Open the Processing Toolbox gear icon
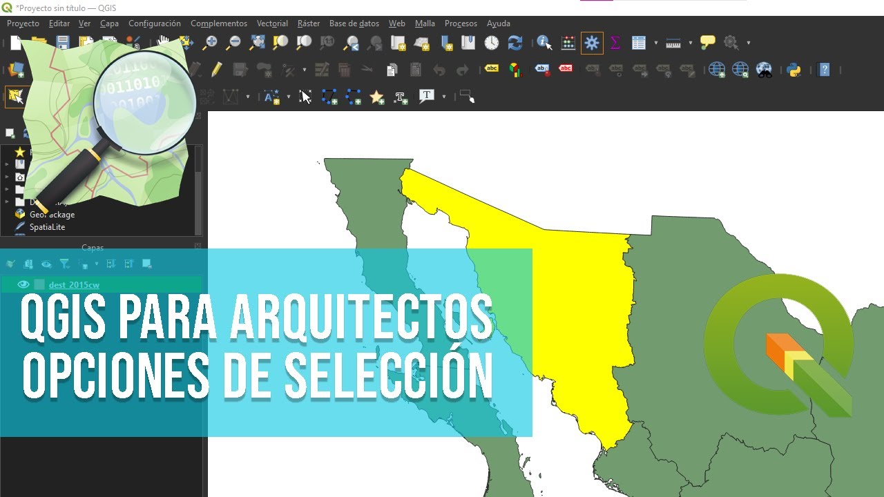This screenshot has height=497, width=884. [x=592, y=43]
